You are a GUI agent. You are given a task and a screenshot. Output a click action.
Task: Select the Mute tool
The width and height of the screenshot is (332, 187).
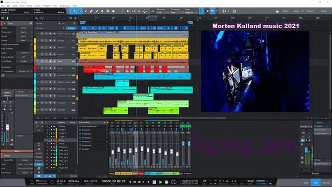tap(102, 11)
